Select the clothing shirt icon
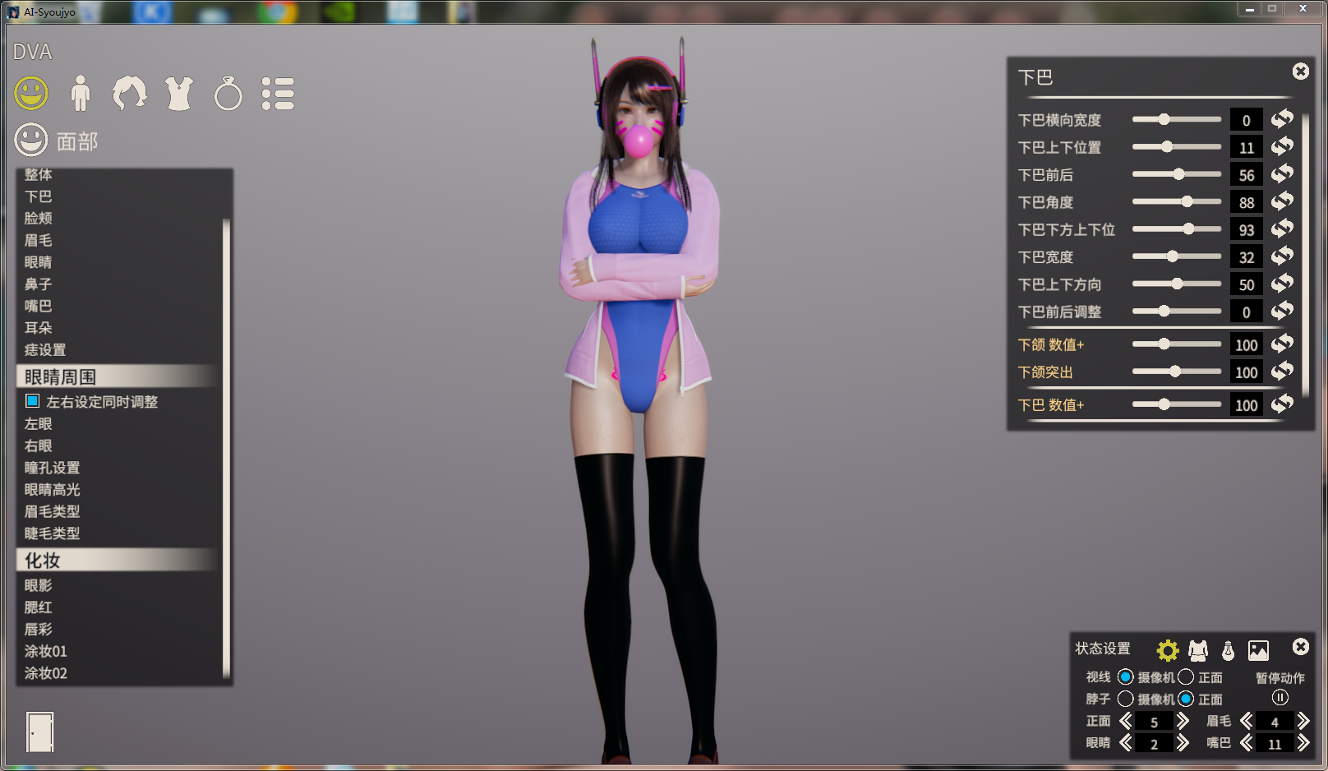This screenshot has height=771, width=1328. pos(178,94)
